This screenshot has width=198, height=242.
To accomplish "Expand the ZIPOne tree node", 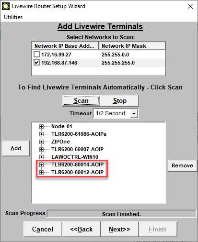I will click(41, 142).
